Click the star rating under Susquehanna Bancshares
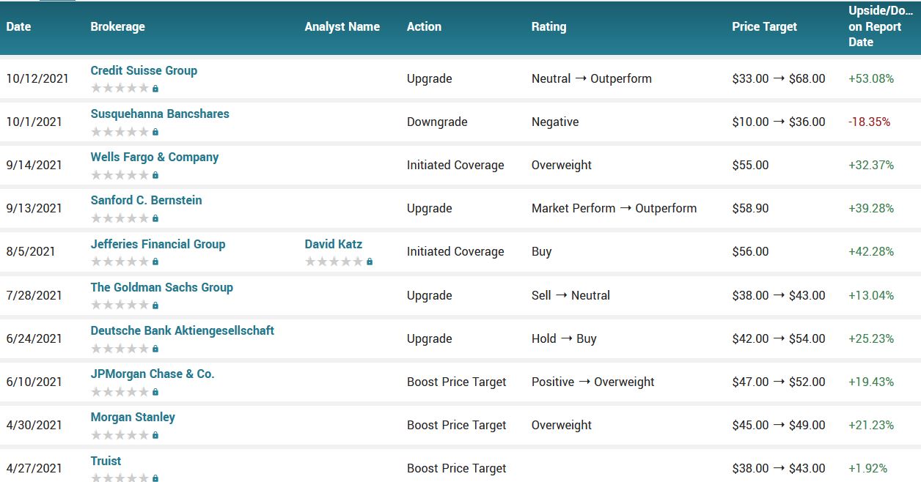921x482 pixels. [120, 132]
